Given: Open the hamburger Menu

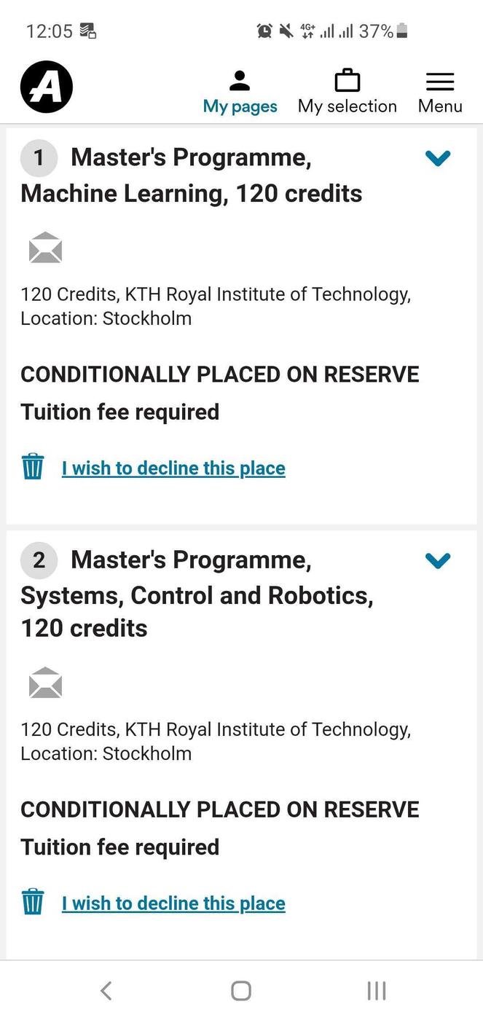Looking at the screenshot, I should [440, 93].
